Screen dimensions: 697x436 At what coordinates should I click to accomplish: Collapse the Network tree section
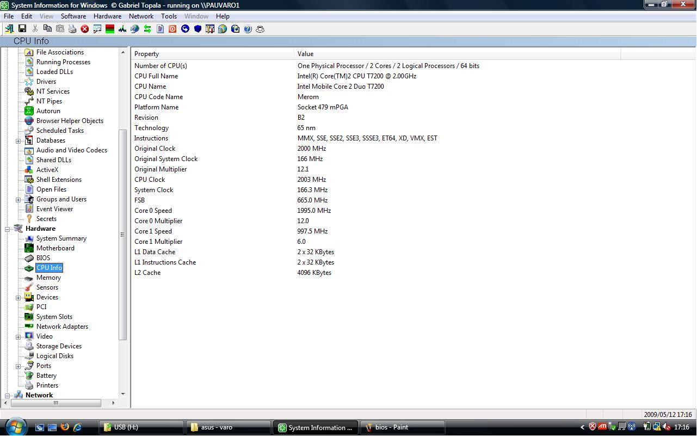[7, 396]
